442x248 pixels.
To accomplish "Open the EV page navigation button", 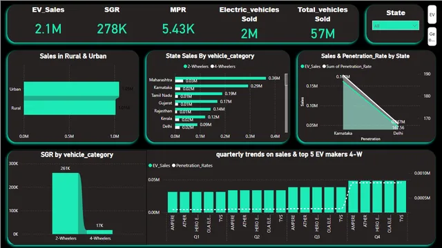I will pyautogui.click(x=432, y=14).
